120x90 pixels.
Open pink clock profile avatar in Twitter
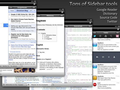coord(117,36)
